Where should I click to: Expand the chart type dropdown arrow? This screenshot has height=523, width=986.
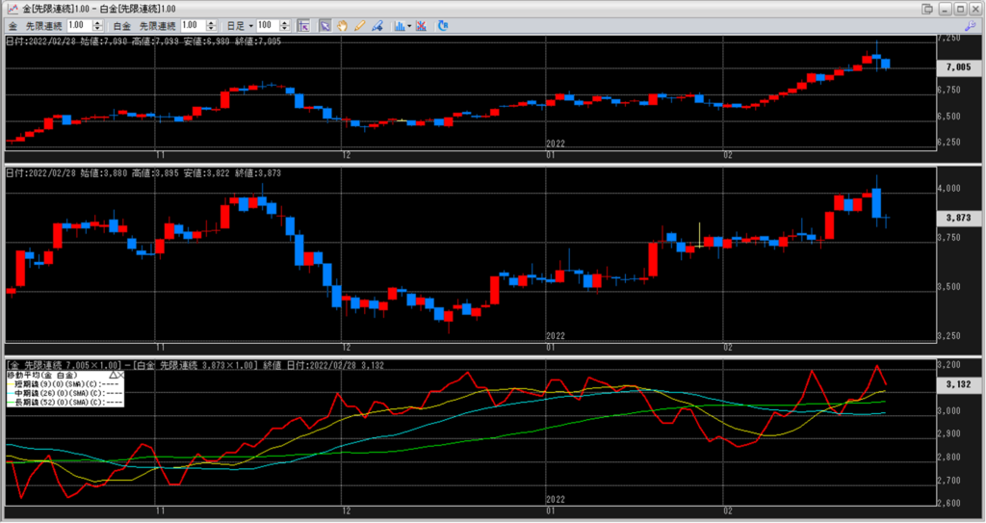[x=410, y=26]
